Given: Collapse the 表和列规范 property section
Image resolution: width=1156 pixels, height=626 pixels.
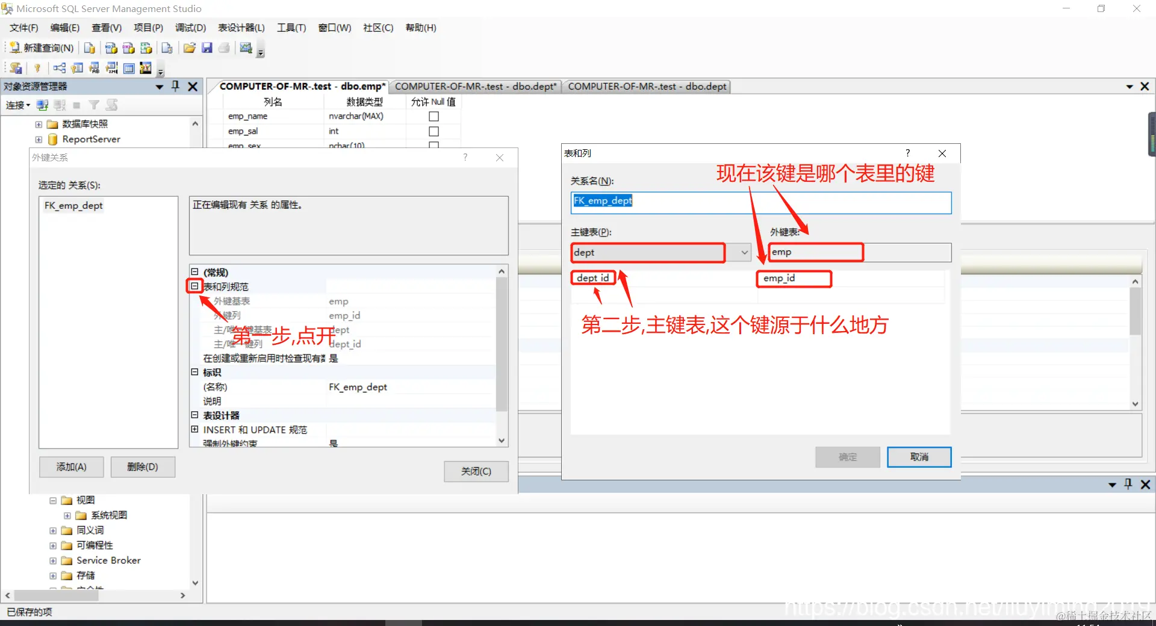Looking at the screenshot, I should tap(194, 286).
